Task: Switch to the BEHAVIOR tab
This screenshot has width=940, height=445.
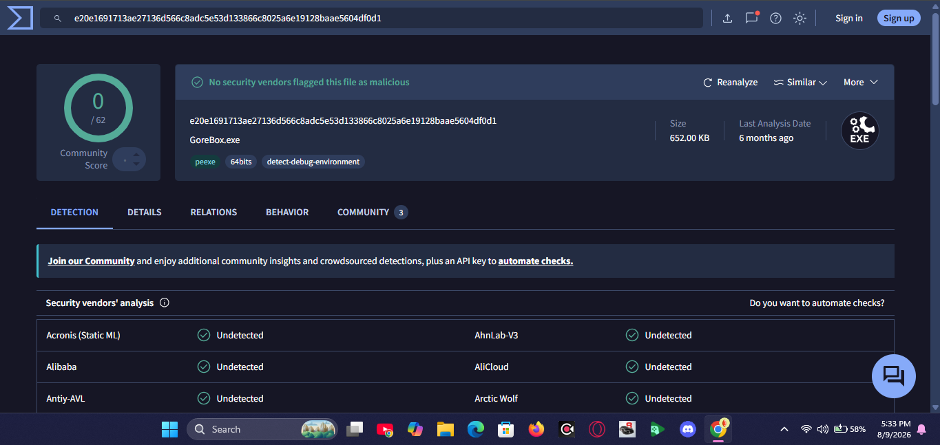Action: 287,212
